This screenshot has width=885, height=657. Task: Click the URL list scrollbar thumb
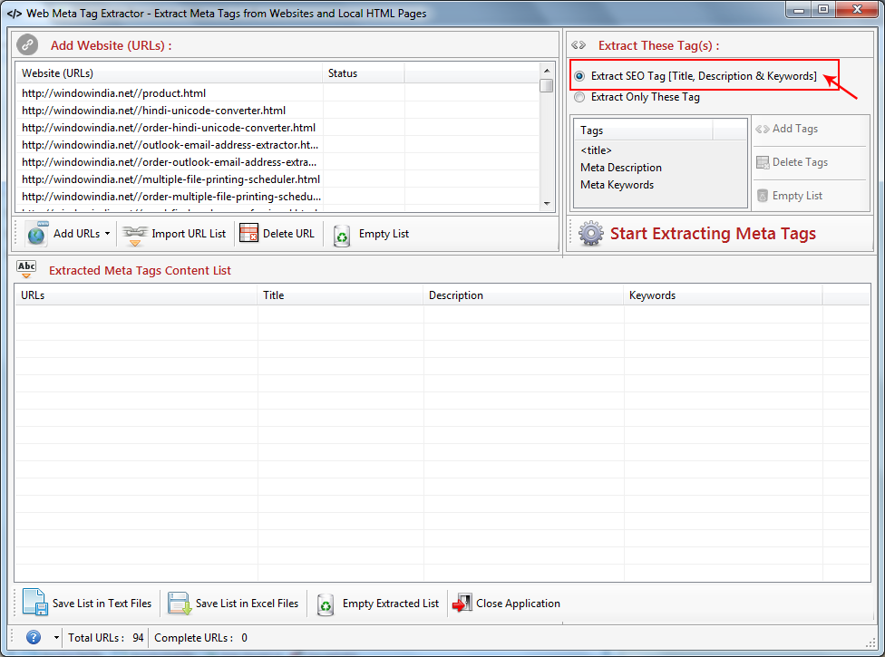coord(547,86)
